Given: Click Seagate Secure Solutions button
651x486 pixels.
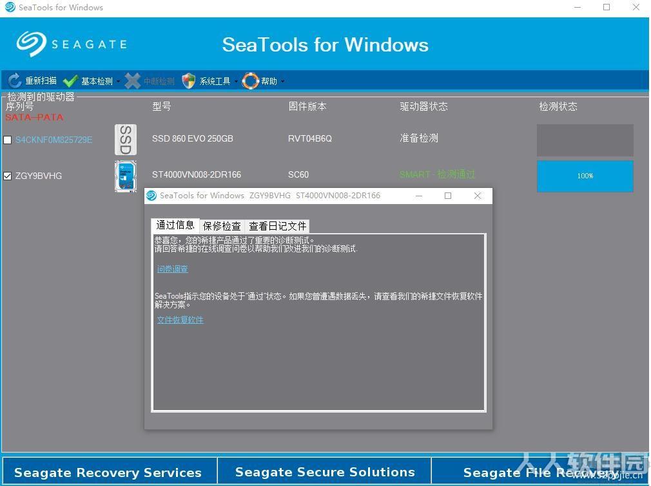Looking at the screenshot, I should pyautogui.click(x=325, y=471).
